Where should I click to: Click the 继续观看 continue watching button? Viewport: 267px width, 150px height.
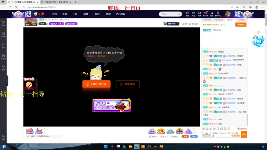click(x=128, y=84)
